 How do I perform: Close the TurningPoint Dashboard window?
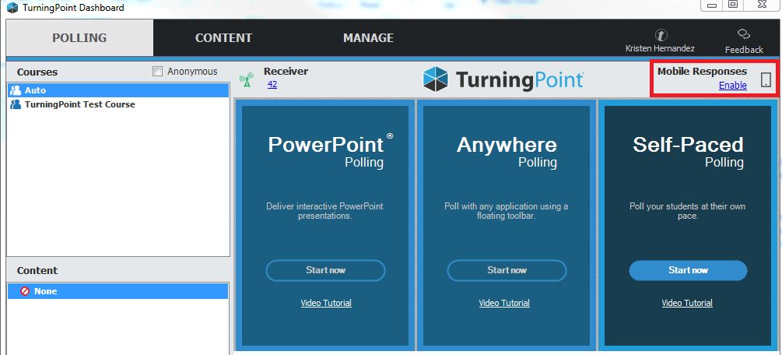pos(763,5)
